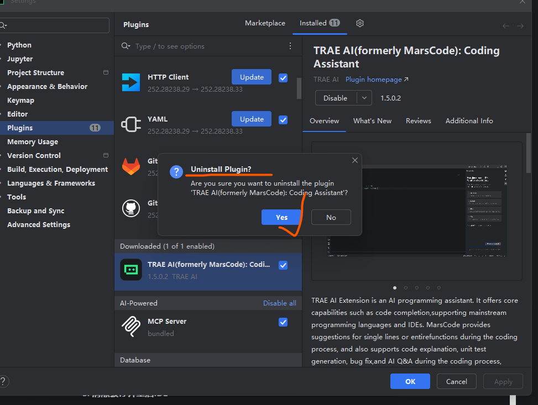The image size is (538, 405).
Task: Switch to the Marketplace tab
Action: click(265, 23)
